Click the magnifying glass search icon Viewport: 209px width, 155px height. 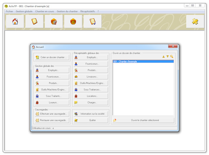coord(172,56)
